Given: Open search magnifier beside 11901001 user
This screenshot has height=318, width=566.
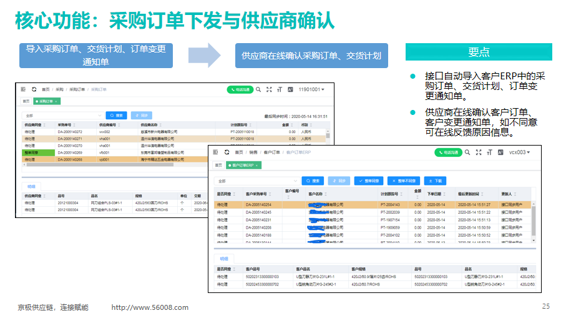Looking at the screenshot, I should (258, 89).
